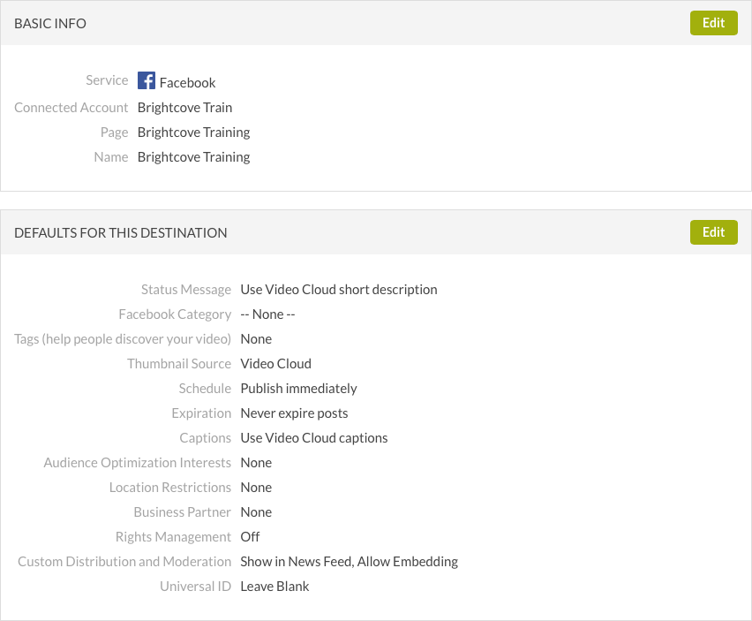Click the Rights Management value Off

click(250, 536)
